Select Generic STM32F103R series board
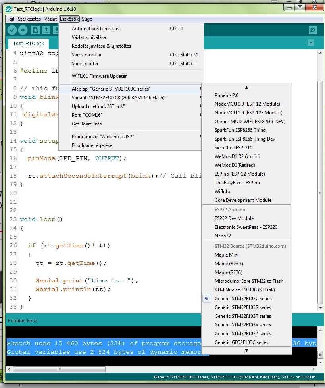 point(246,307)
